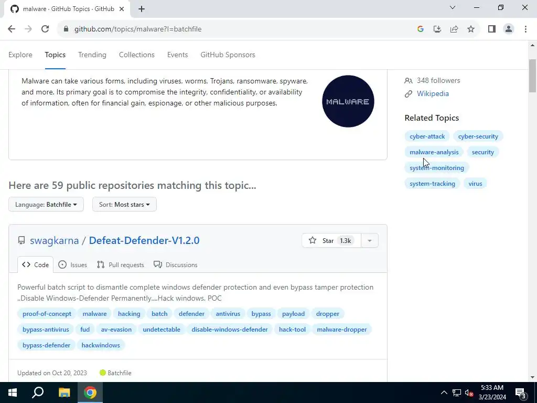537x403 pixels.
Task: Go back with the browser back arrow
Action: click(12, 29)
